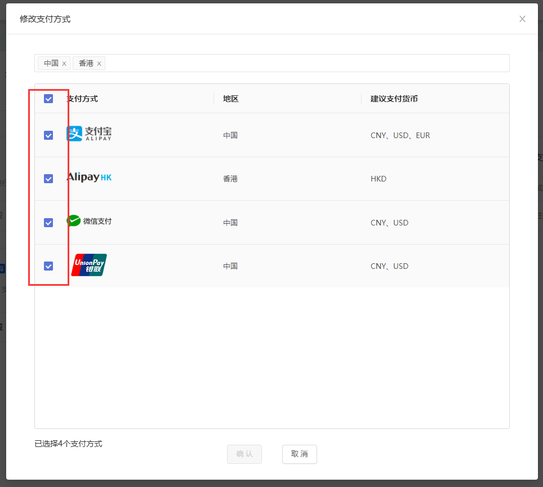The width and height of the screenshot is (543, 487).
Task: Click the Alipay logo icon
Action: click(89, 134)
